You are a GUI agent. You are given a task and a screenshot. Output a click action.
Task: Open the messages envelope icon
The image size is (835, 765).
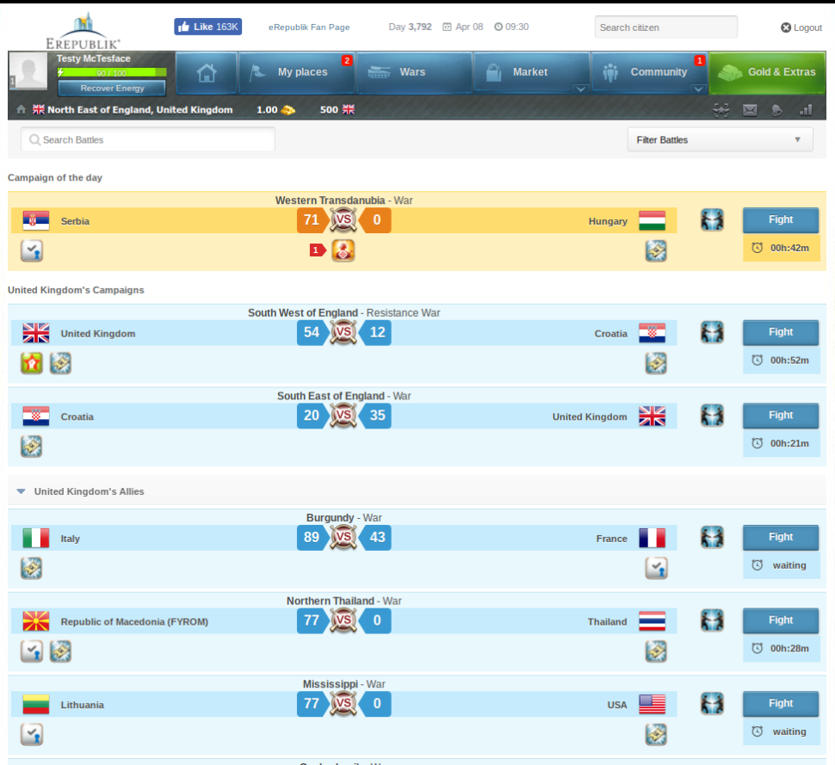pos(750,109)
